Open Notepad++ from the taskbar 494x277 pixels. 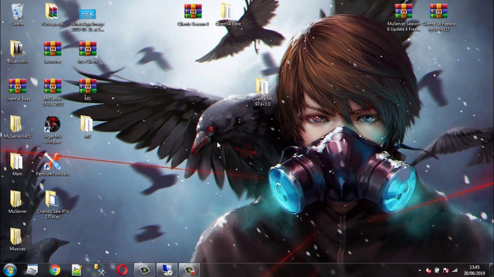pos(77,270)
